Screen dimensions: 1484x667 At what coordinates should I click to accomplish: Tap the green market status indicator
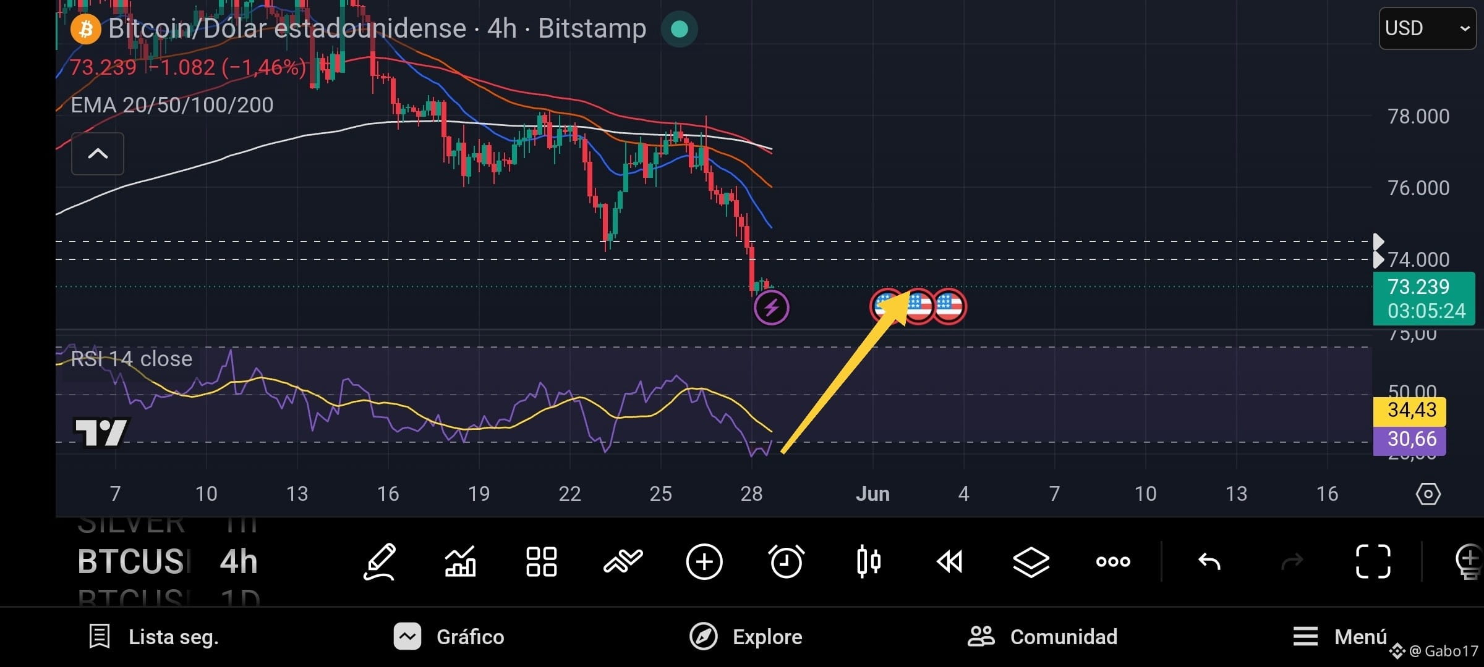tap(680, 28)
